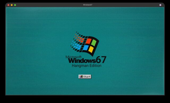Click the purple circle in title bar

point(160,5)
